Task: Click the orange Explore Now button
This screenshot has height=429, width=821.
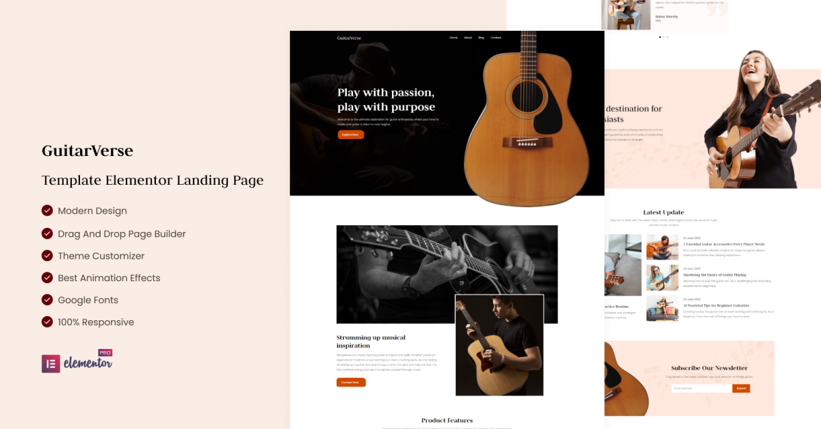Action: (350, 135)
